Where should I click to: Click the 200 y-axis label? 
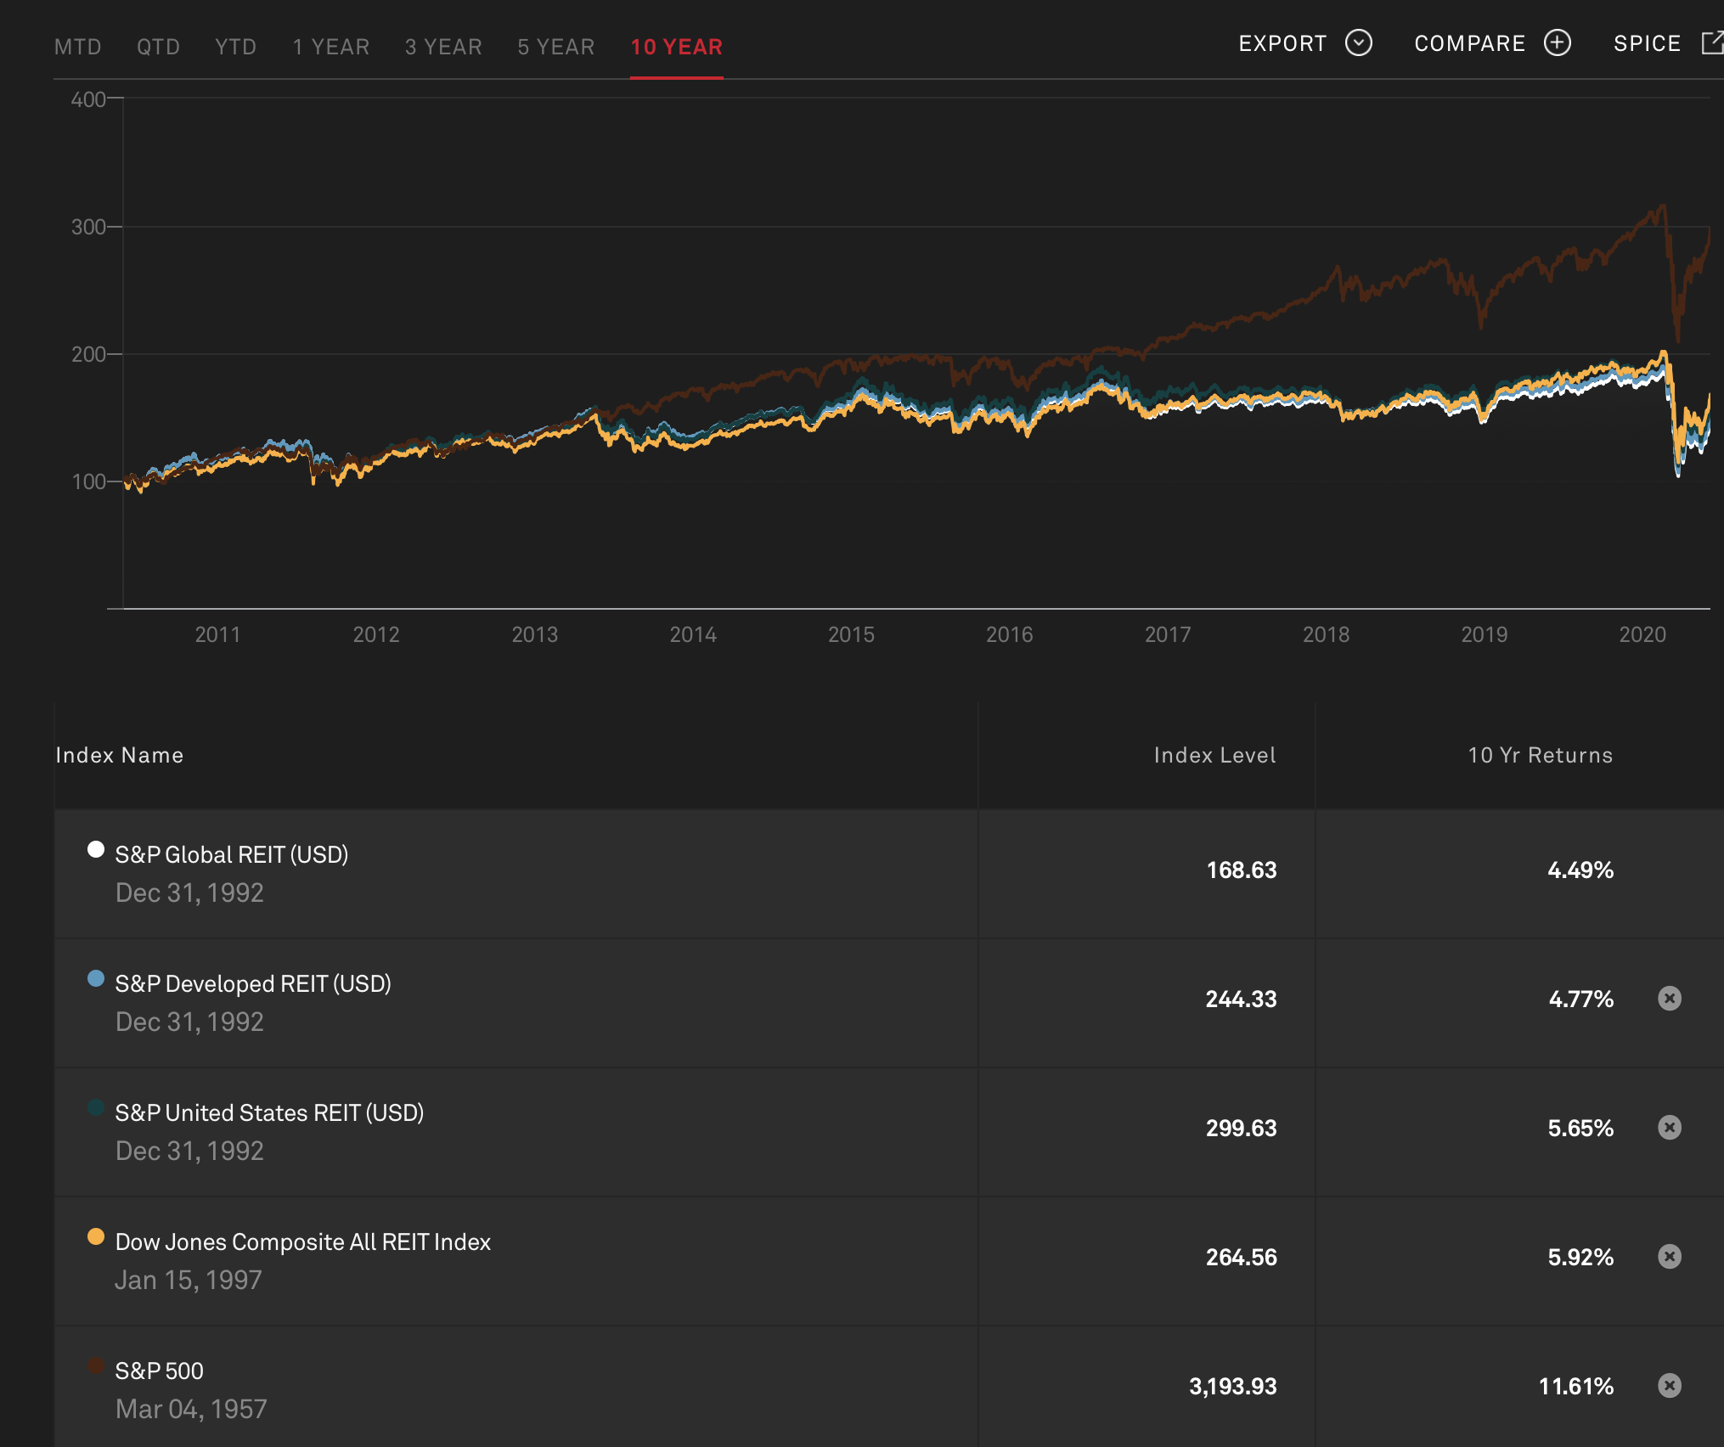coord(88,354)
